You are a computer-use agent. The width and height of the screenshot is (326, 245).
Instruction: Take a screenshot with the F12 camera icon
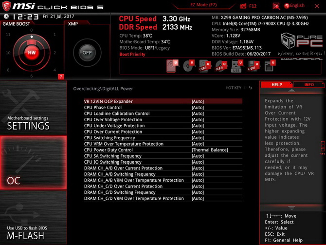[x=243, y=6]
